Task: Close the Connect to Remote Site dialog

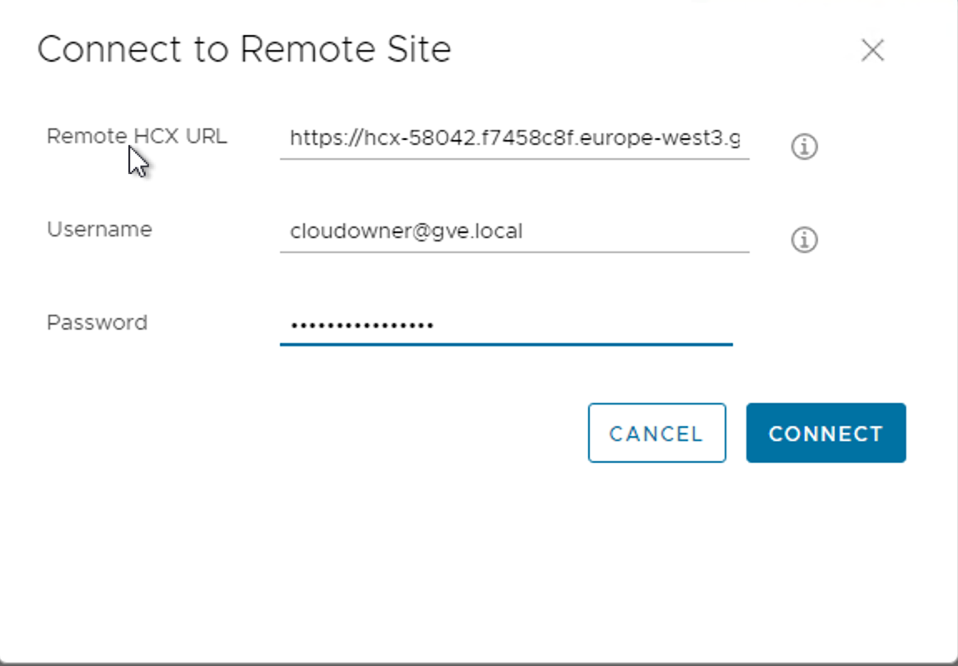Action: coord(872,51)
